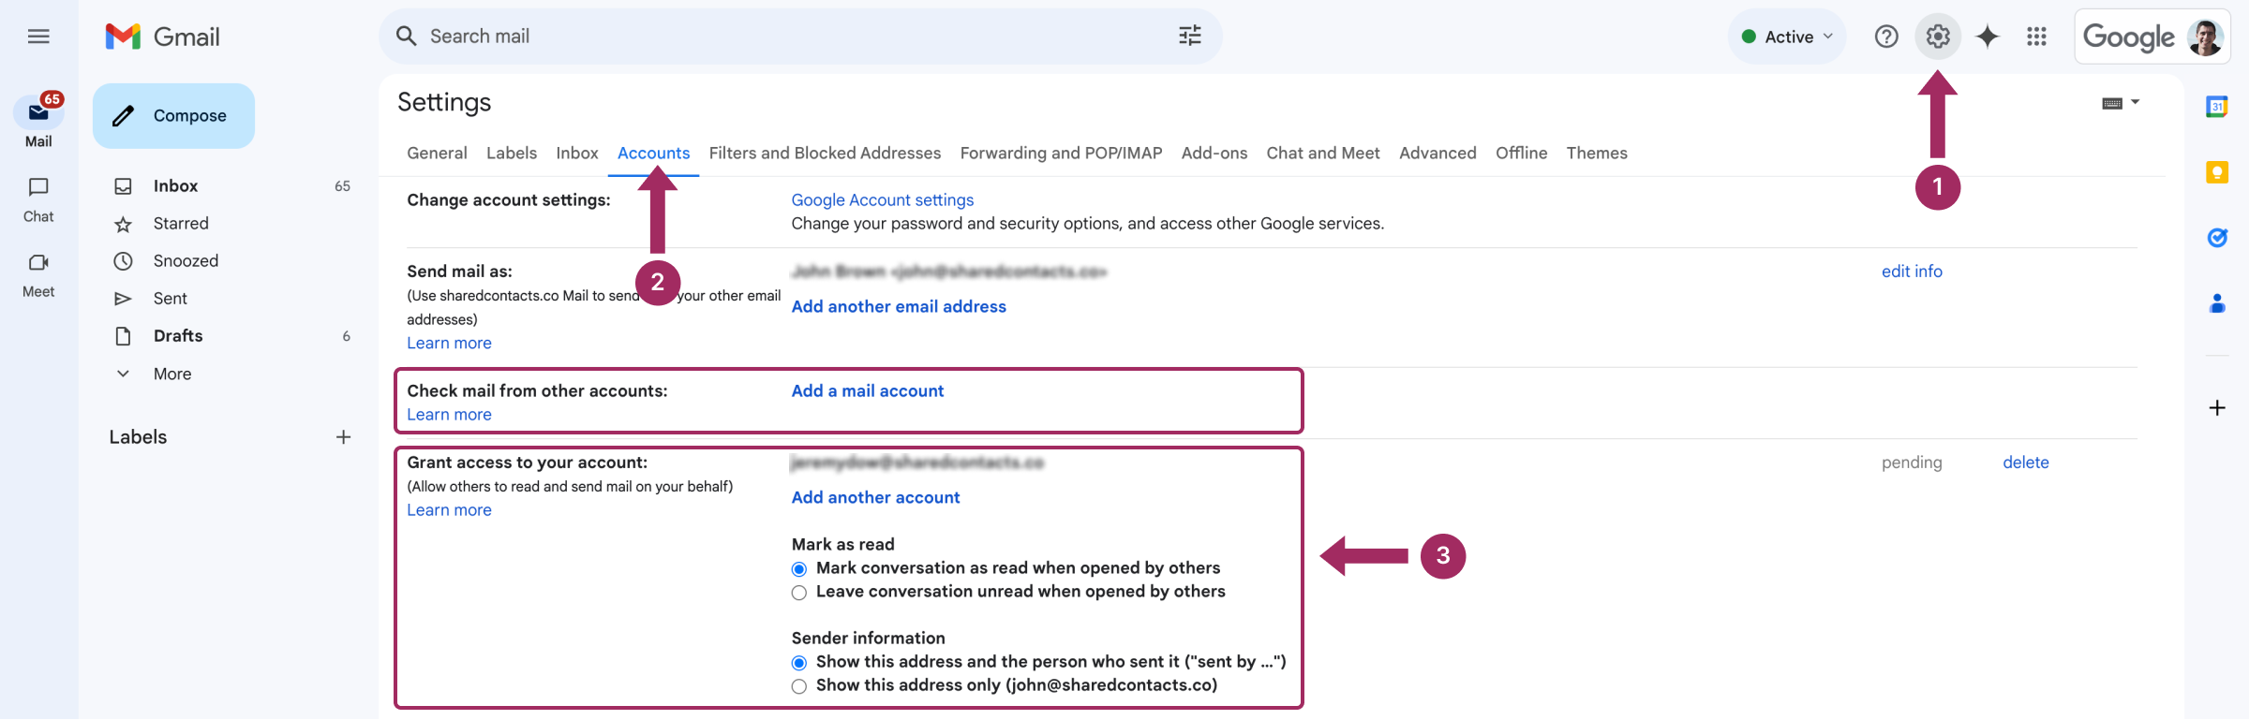Open Google account profile avatar
Screen dimensions: 2249x720
point(2205,37)
